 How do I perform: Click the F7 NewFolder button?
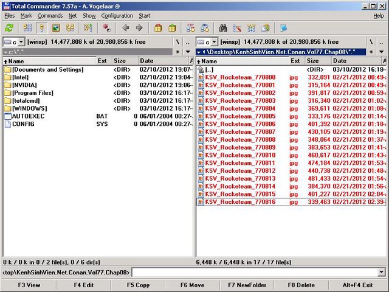247,285
